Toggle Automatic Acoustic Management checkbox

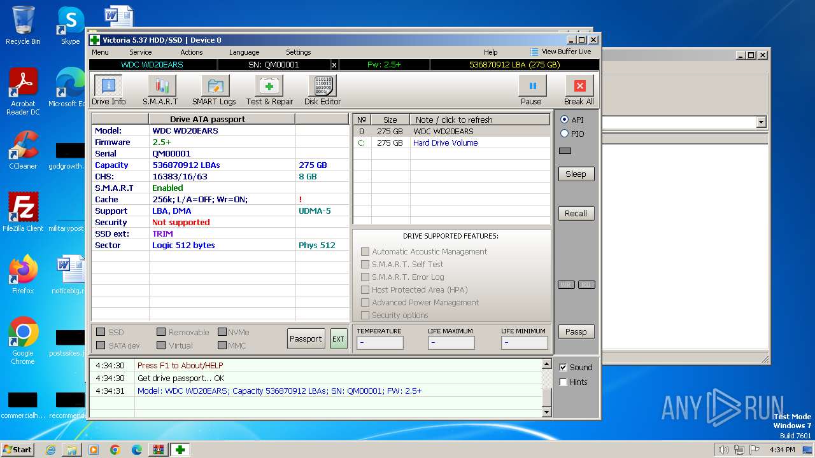coord(365,251)
